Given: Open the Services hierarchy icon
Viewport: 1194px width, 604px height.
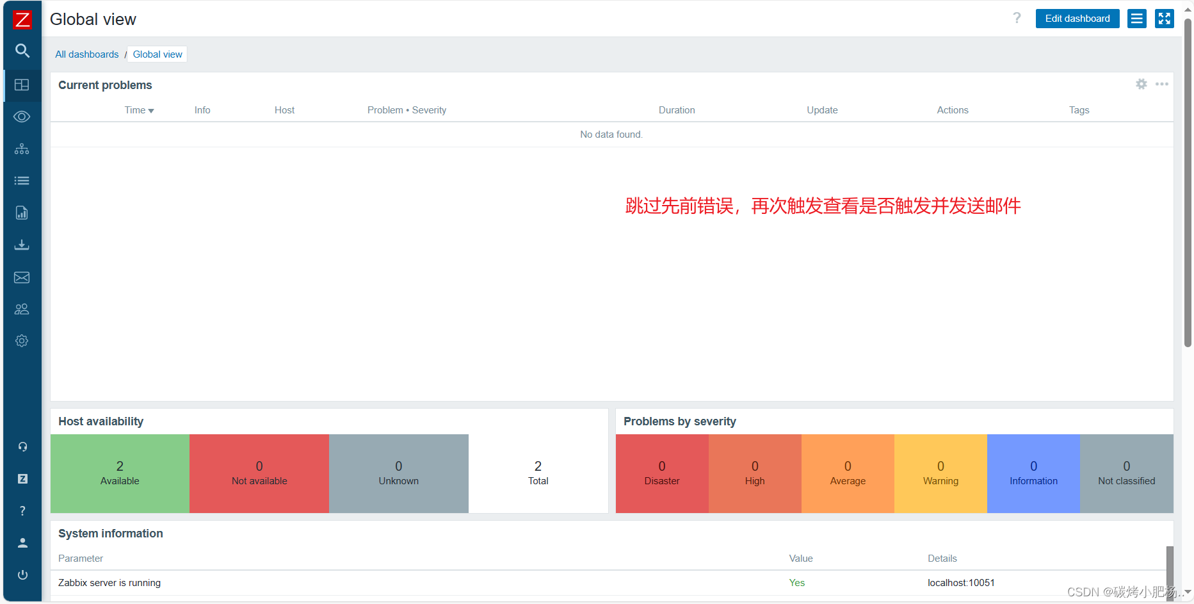Looking at the screenshot, I should (22, 149).
